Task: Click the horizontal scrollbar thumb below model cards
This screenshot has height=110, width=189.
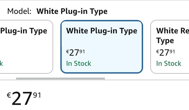Action: (x=60, y=79)
